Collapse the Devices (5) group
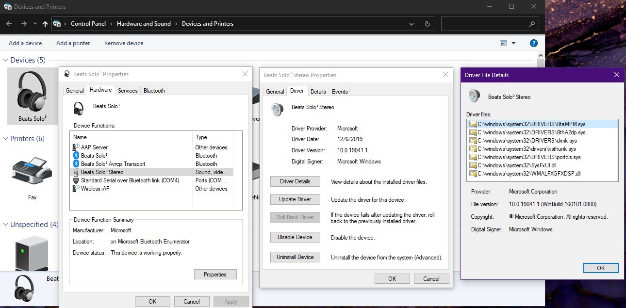Screen dimensions: 626x308 click(5, 60)
